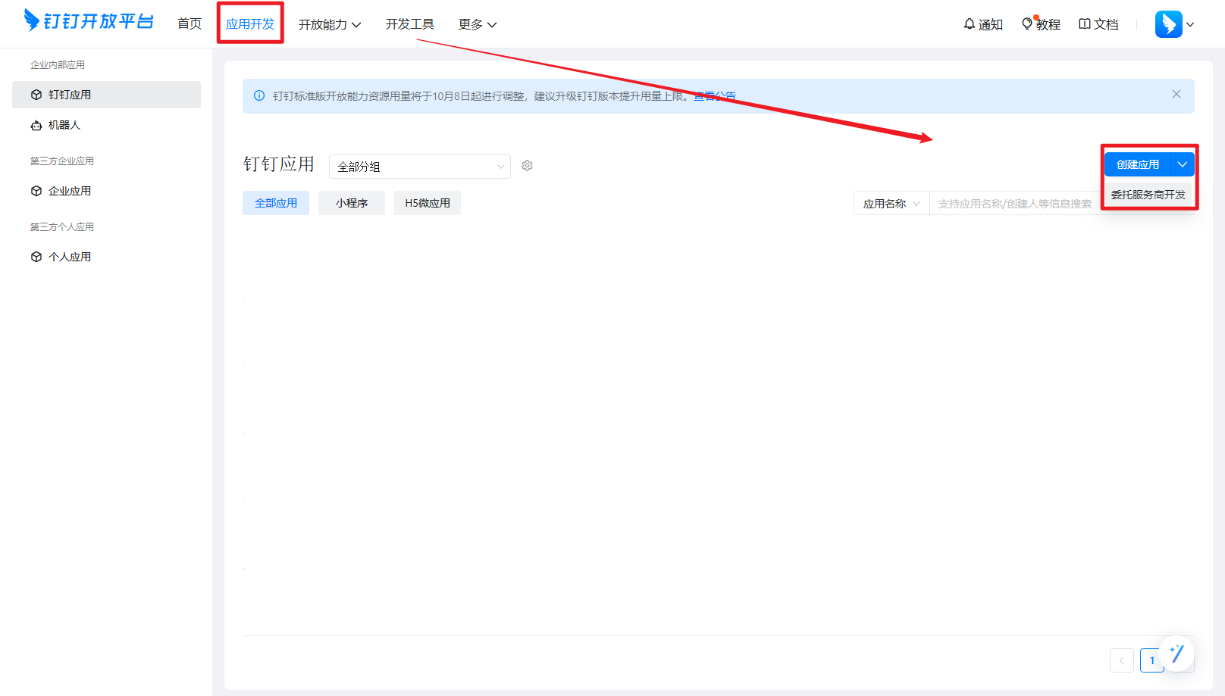Click the 第三方个人应用 section label
Image resolution: width=1225 pixels, height=696 pixels.
[x=62, y=227]
